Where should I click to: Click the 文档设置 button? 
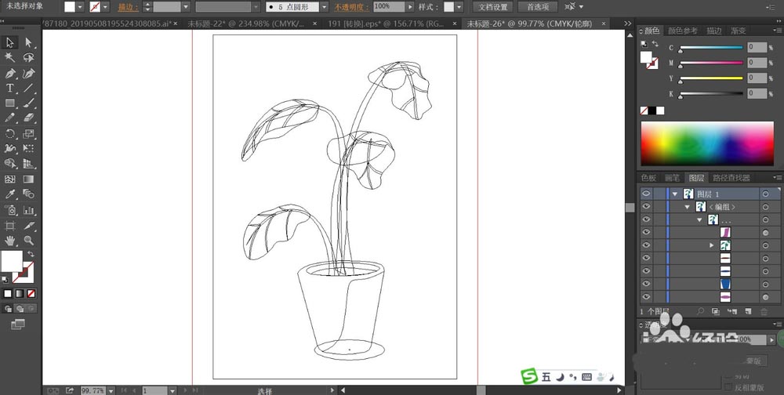pyautogui.click(x=493, y=7)
